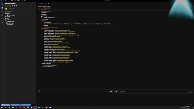The width and height of the screenshot is (194, 109).
Task: Click the third blue footer button
Action: point(25,105)
